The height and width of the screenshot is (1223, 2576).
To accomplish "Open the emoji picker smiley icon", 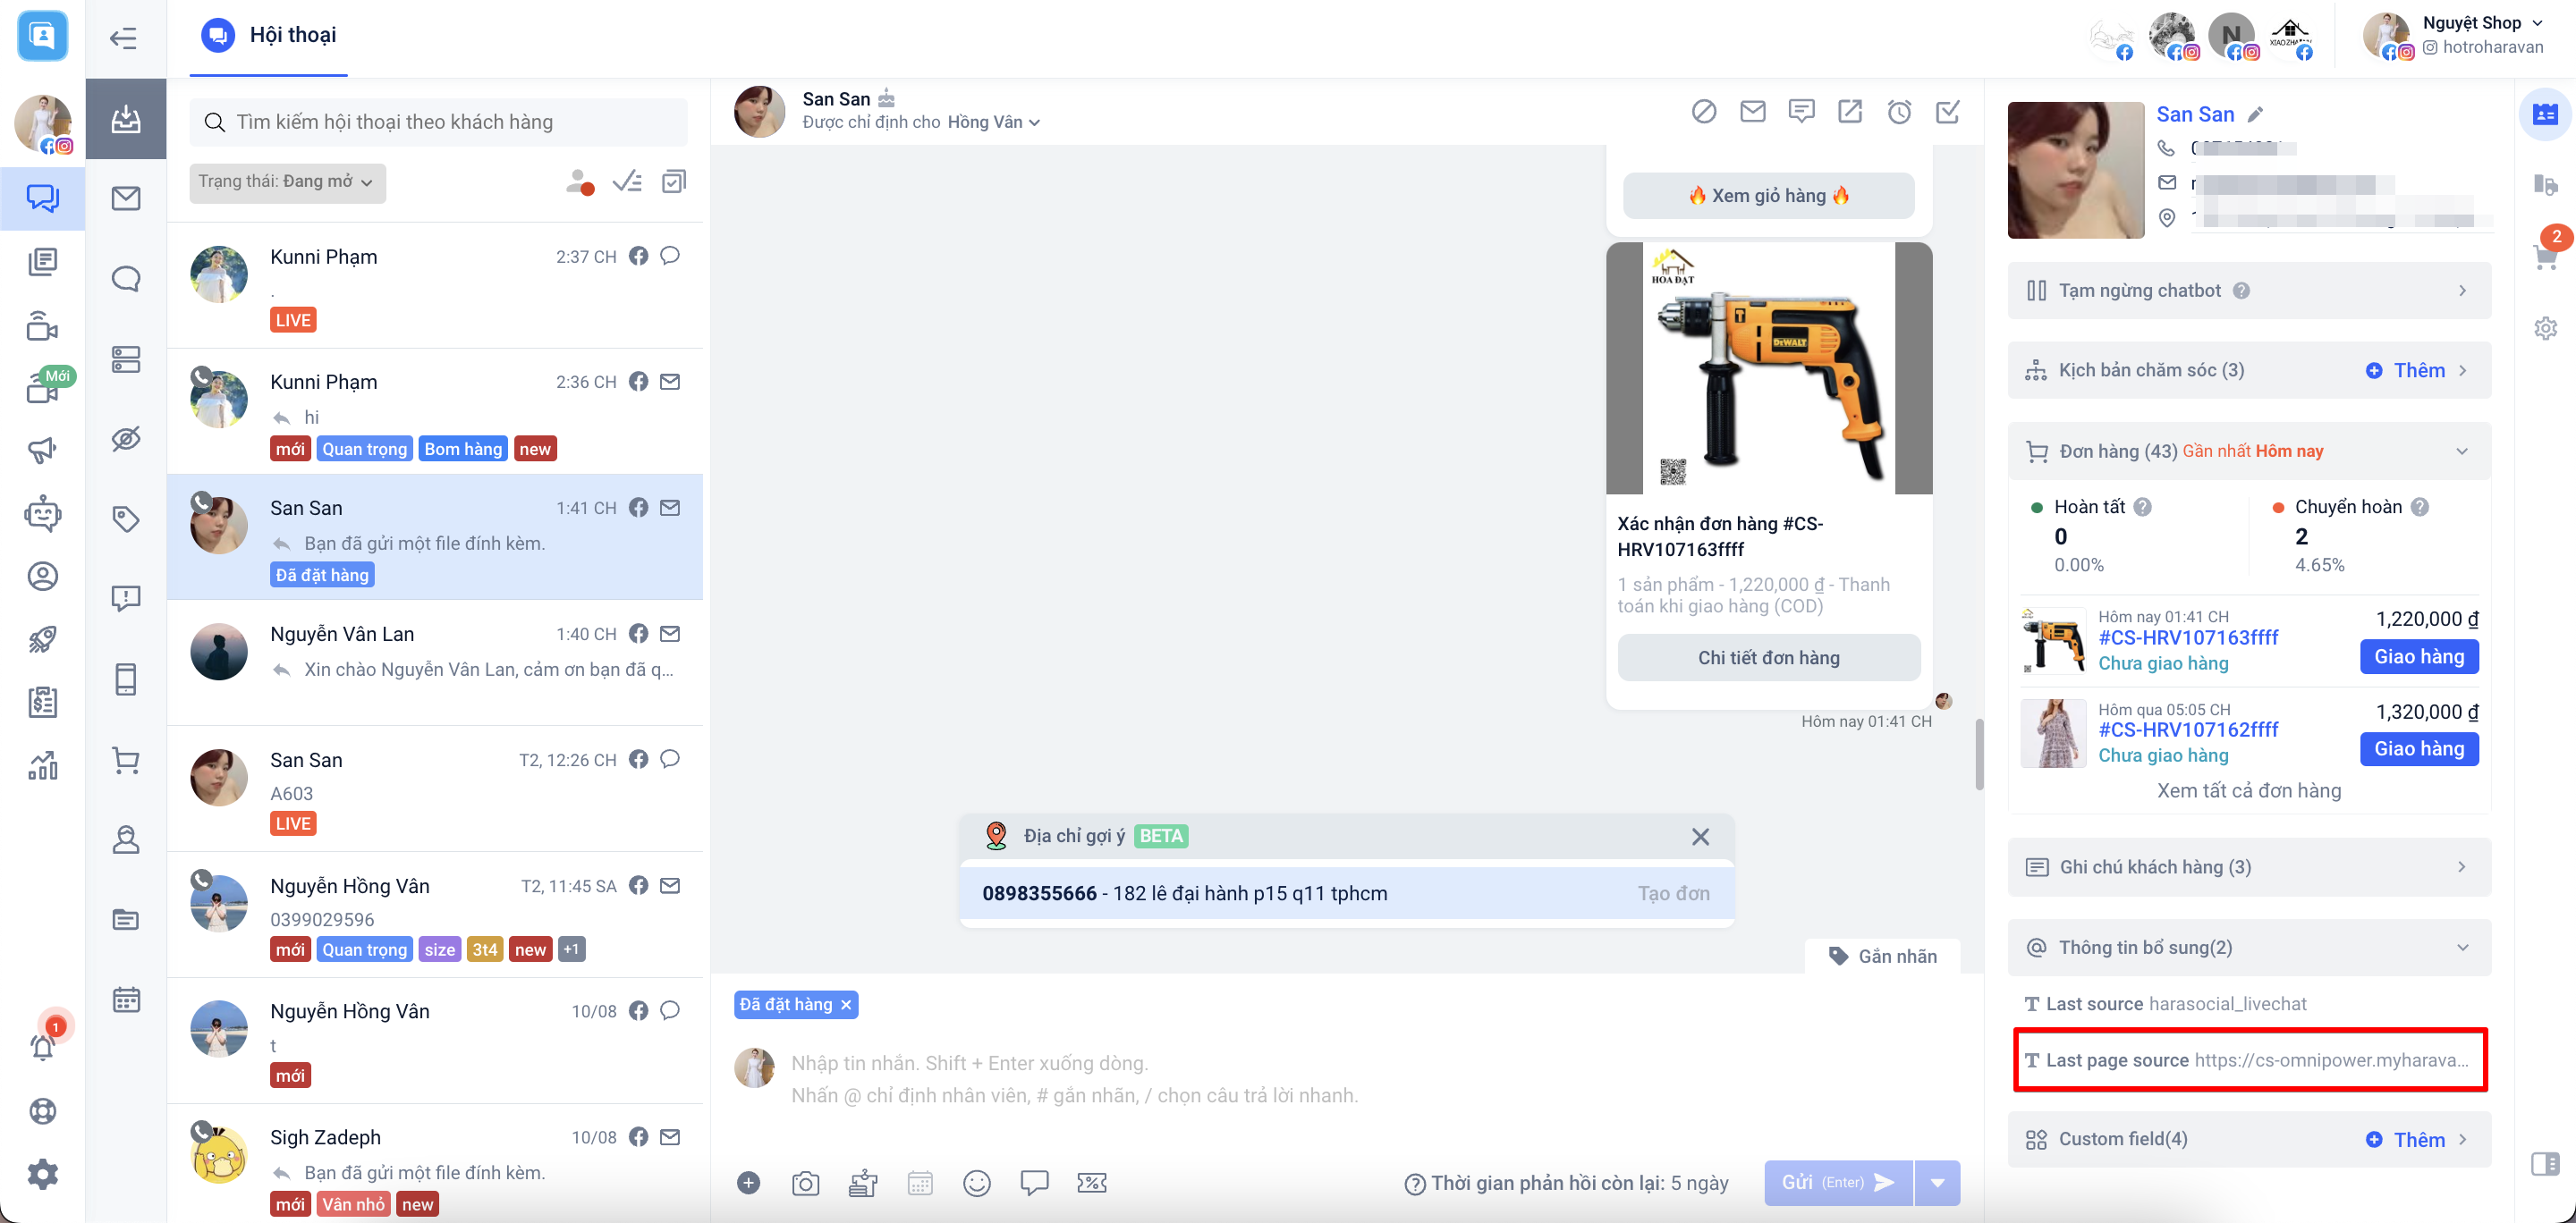I will coord(976,1183).
